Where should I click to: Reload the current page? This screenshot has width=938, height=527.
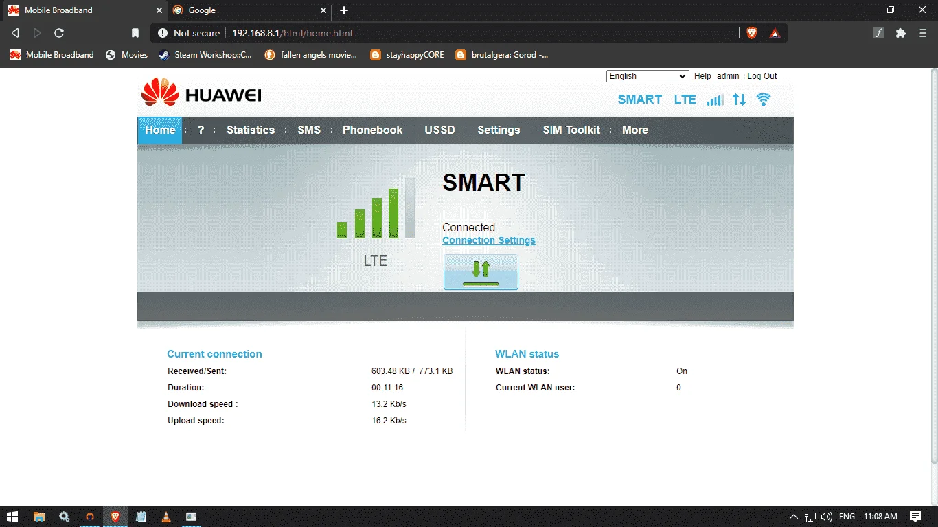59,33
